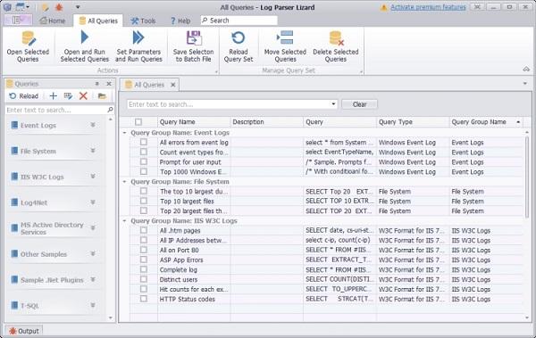Screen dimensions: 536x338
Task: Click Reload Query Set icon
Action: (x=239, y=37)
